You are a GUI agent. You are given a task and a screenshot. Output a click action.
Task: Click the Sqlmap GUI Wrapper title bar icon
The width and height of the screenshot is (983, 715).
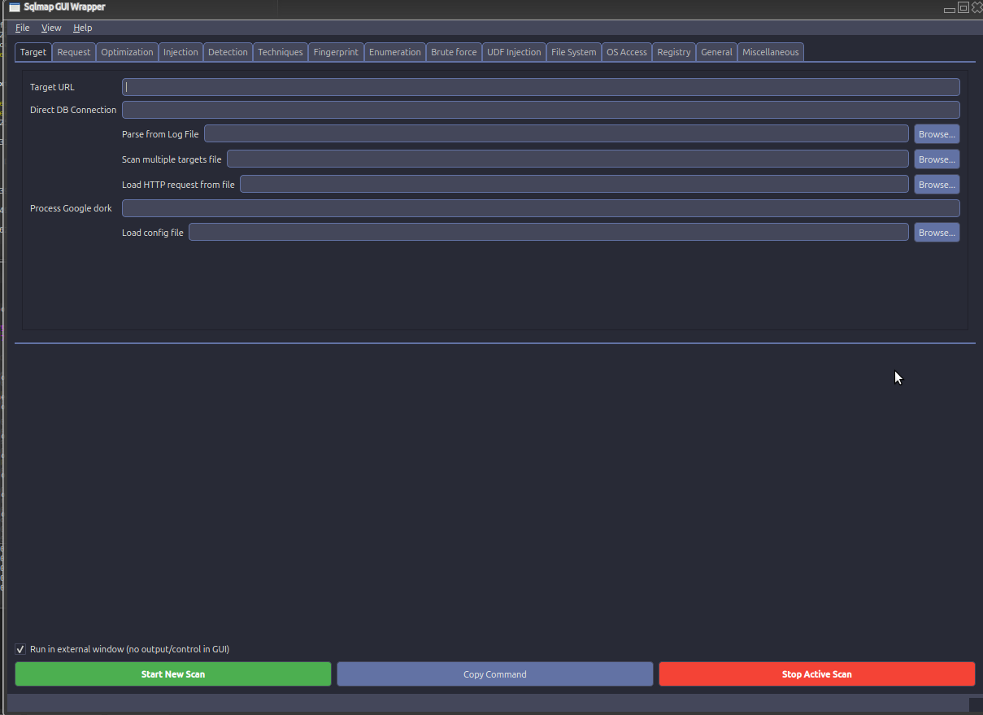(x=14, y=7)
